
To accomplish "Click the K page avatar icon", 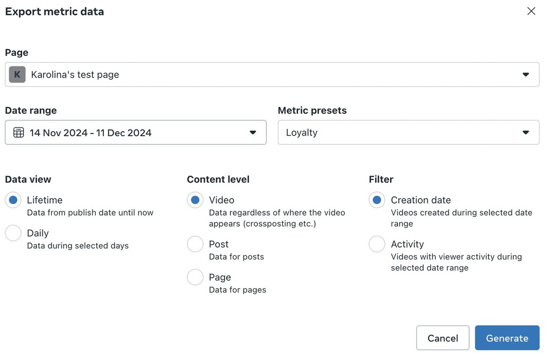I will click(x=17, y=75).
